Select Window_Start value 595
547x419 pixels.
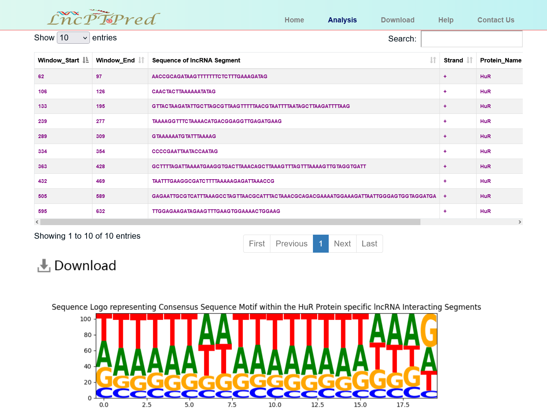[43, 211]
